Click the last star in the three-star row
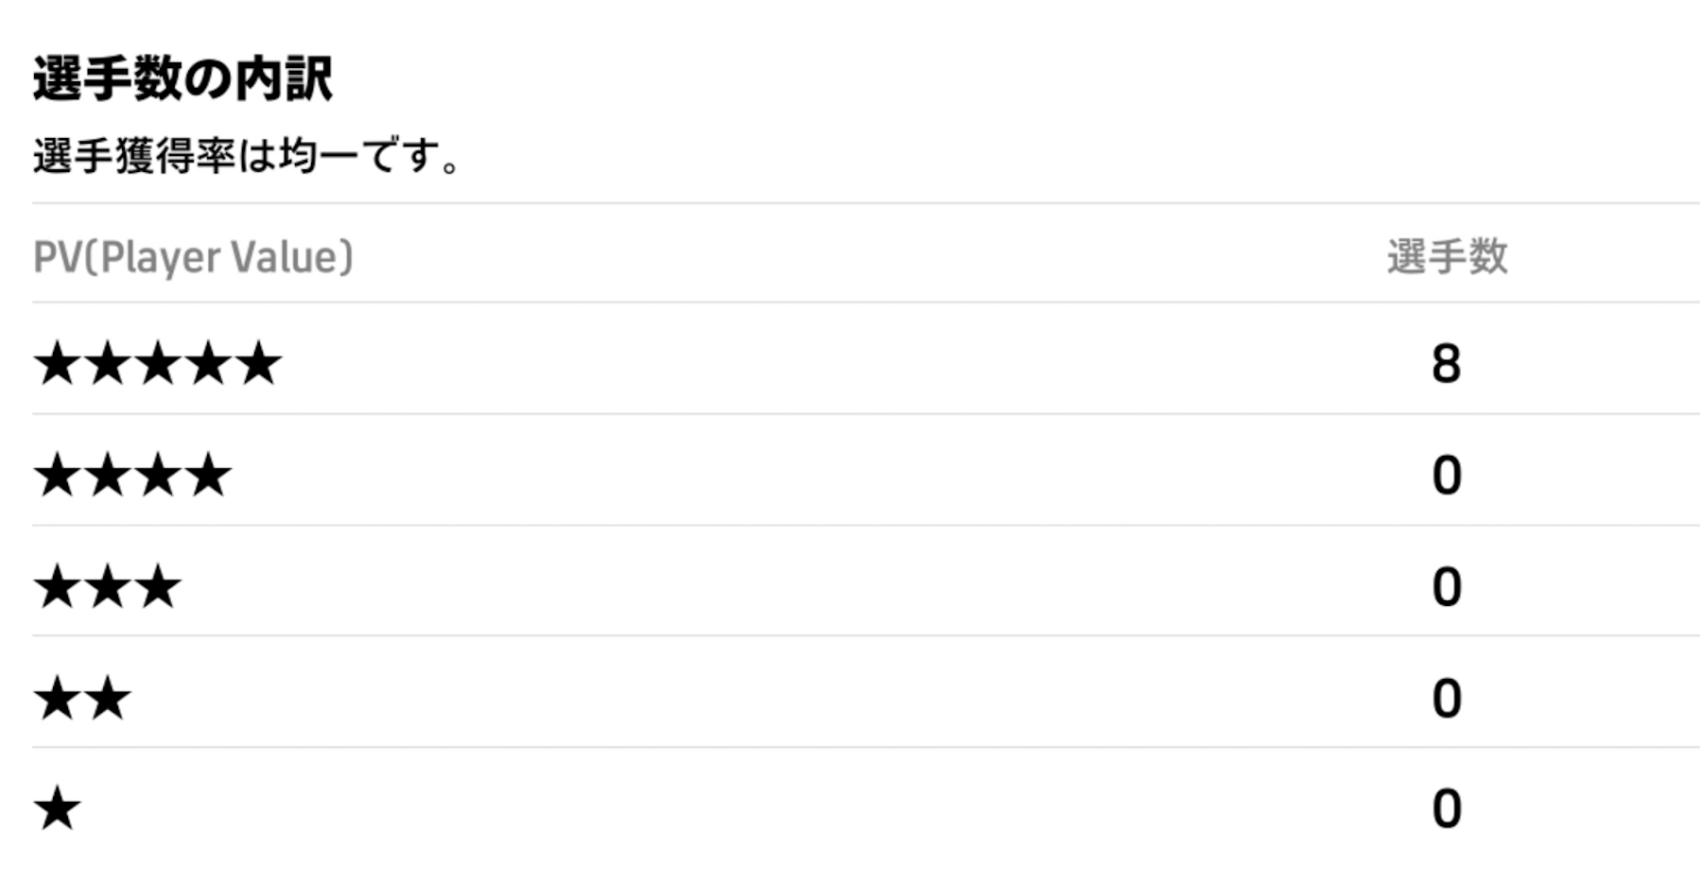1700x883 pixels. (x=158, y=586)
